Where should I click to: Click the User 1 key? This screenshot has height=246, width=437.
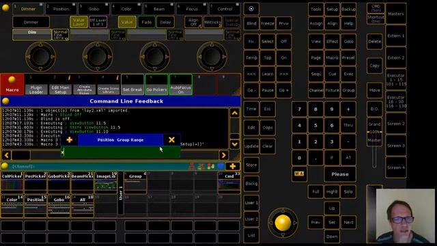251,203
